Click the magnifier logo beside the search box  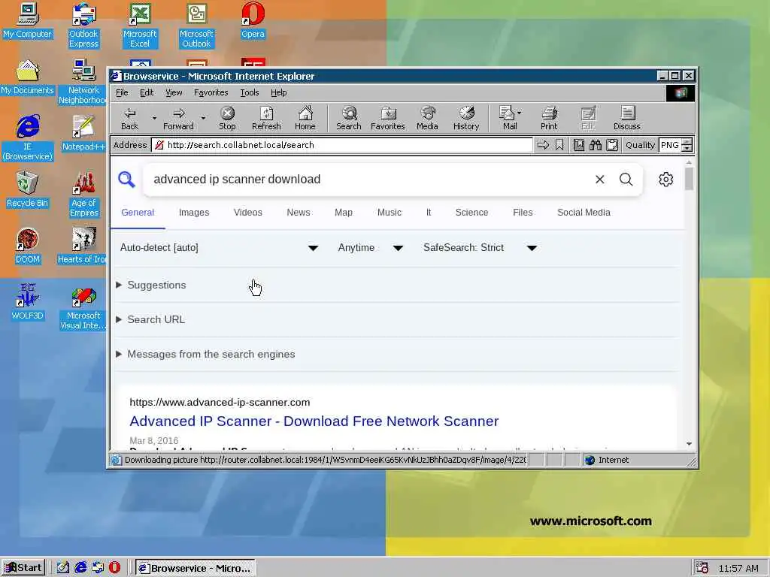(126, 179)
